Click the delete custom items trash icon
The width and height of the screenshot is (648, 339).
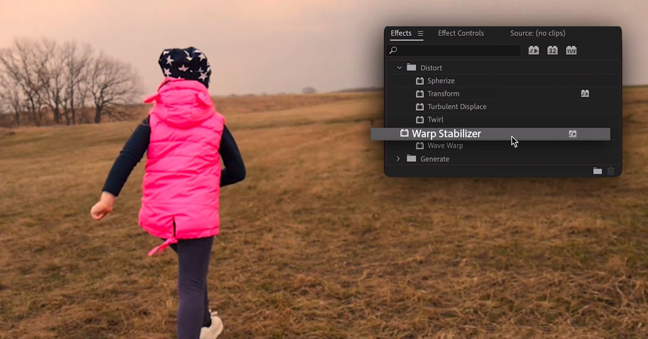point(611,171)
